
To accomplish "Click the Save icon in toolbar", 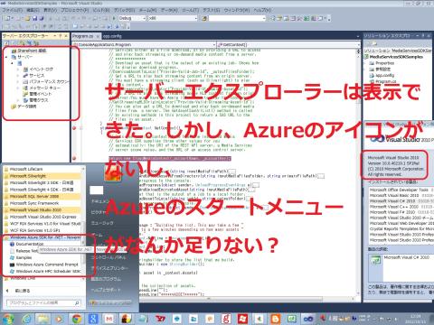I will pyautogui.click(x=34, y=18).
